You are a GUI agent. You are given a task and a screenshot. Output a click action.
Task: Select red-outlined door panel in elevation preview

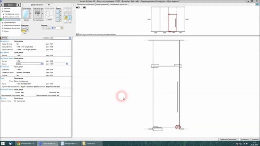coord(172,23)
